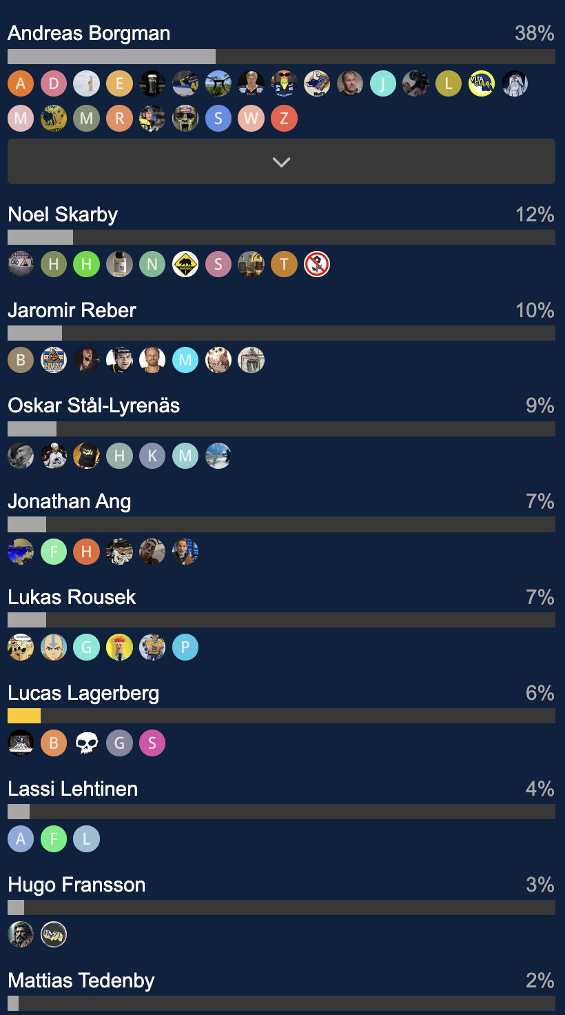This screenshot has width=565, height=1015.
Task: Select the cyan "M" avatar under Jaromir Reber
Action: (x=185, y=360)
